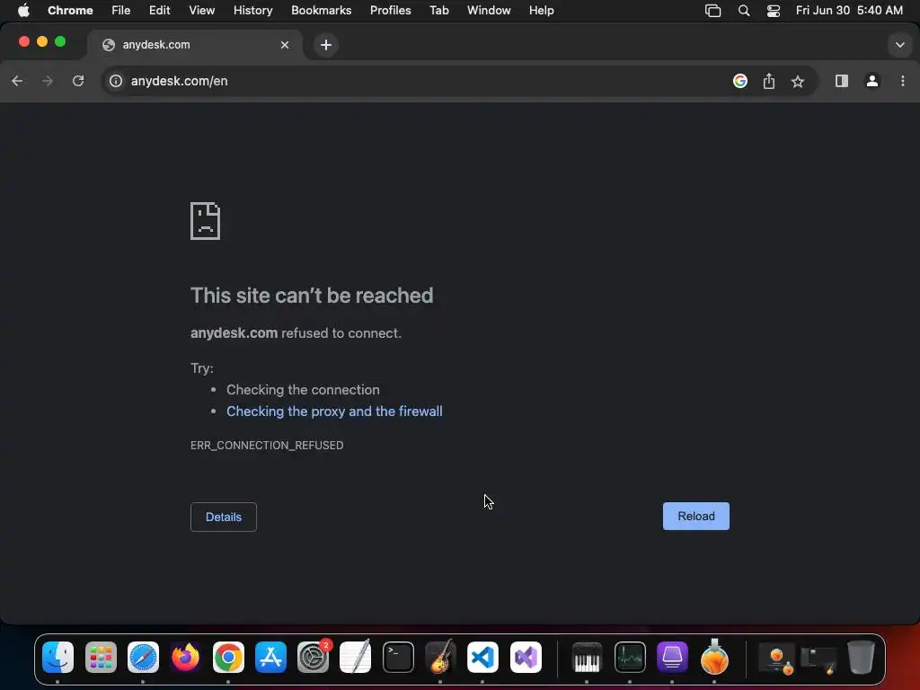Open the Apple menu
The height and width of the screenshot is (690, 920).
(x=23, y=10)
